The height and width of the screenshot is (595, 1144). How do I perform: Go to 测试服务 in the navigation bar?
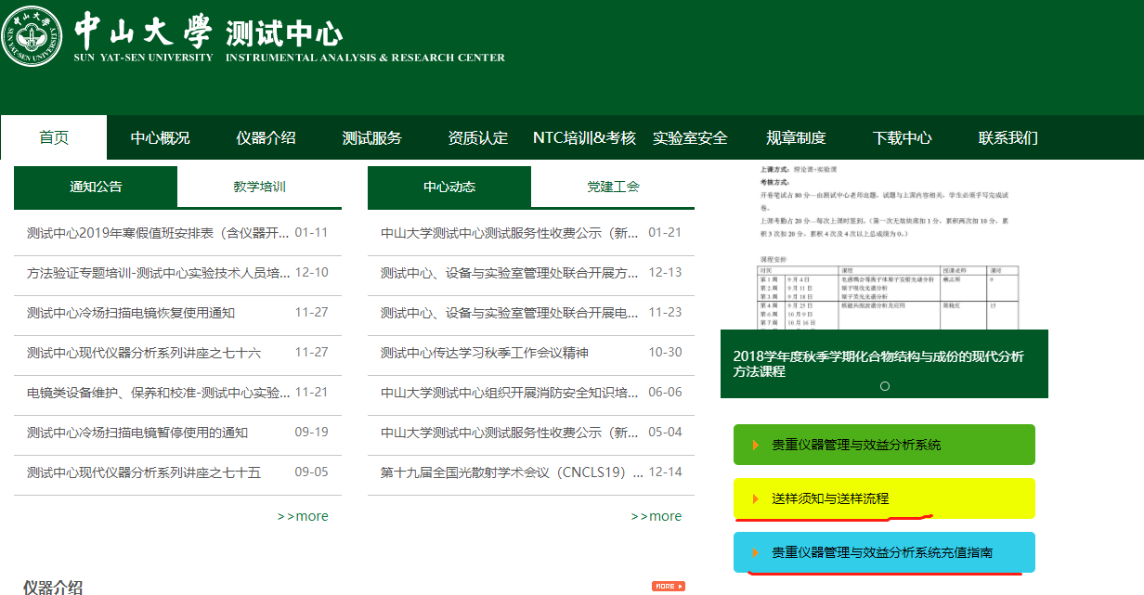click(371, 138)
